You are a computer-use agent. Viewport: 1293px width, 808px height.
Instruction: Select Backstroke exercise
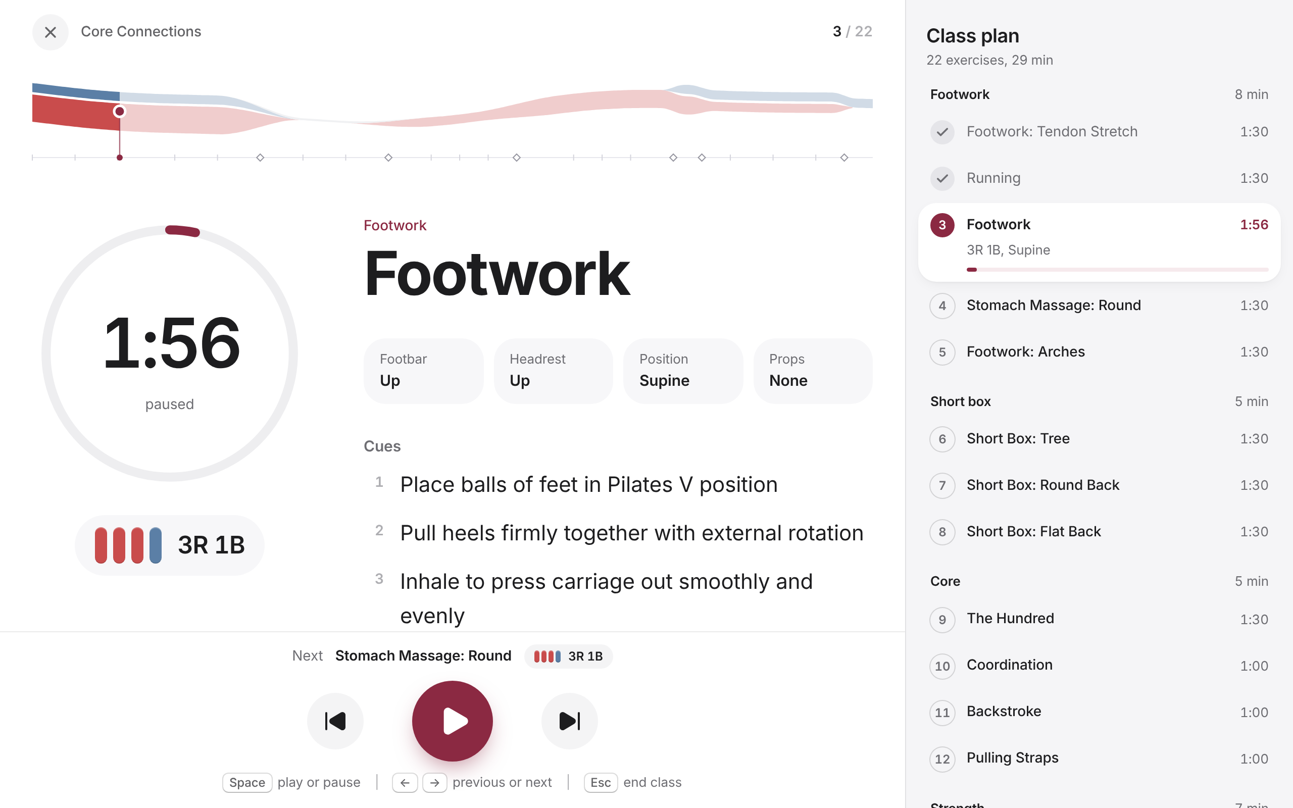point(1099,713)
